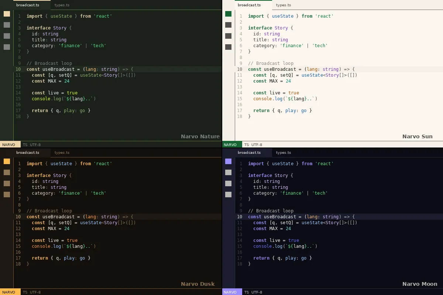Click NARVO status badge in Moon pane
Screen dimensions: 443x295
(232, 292)
